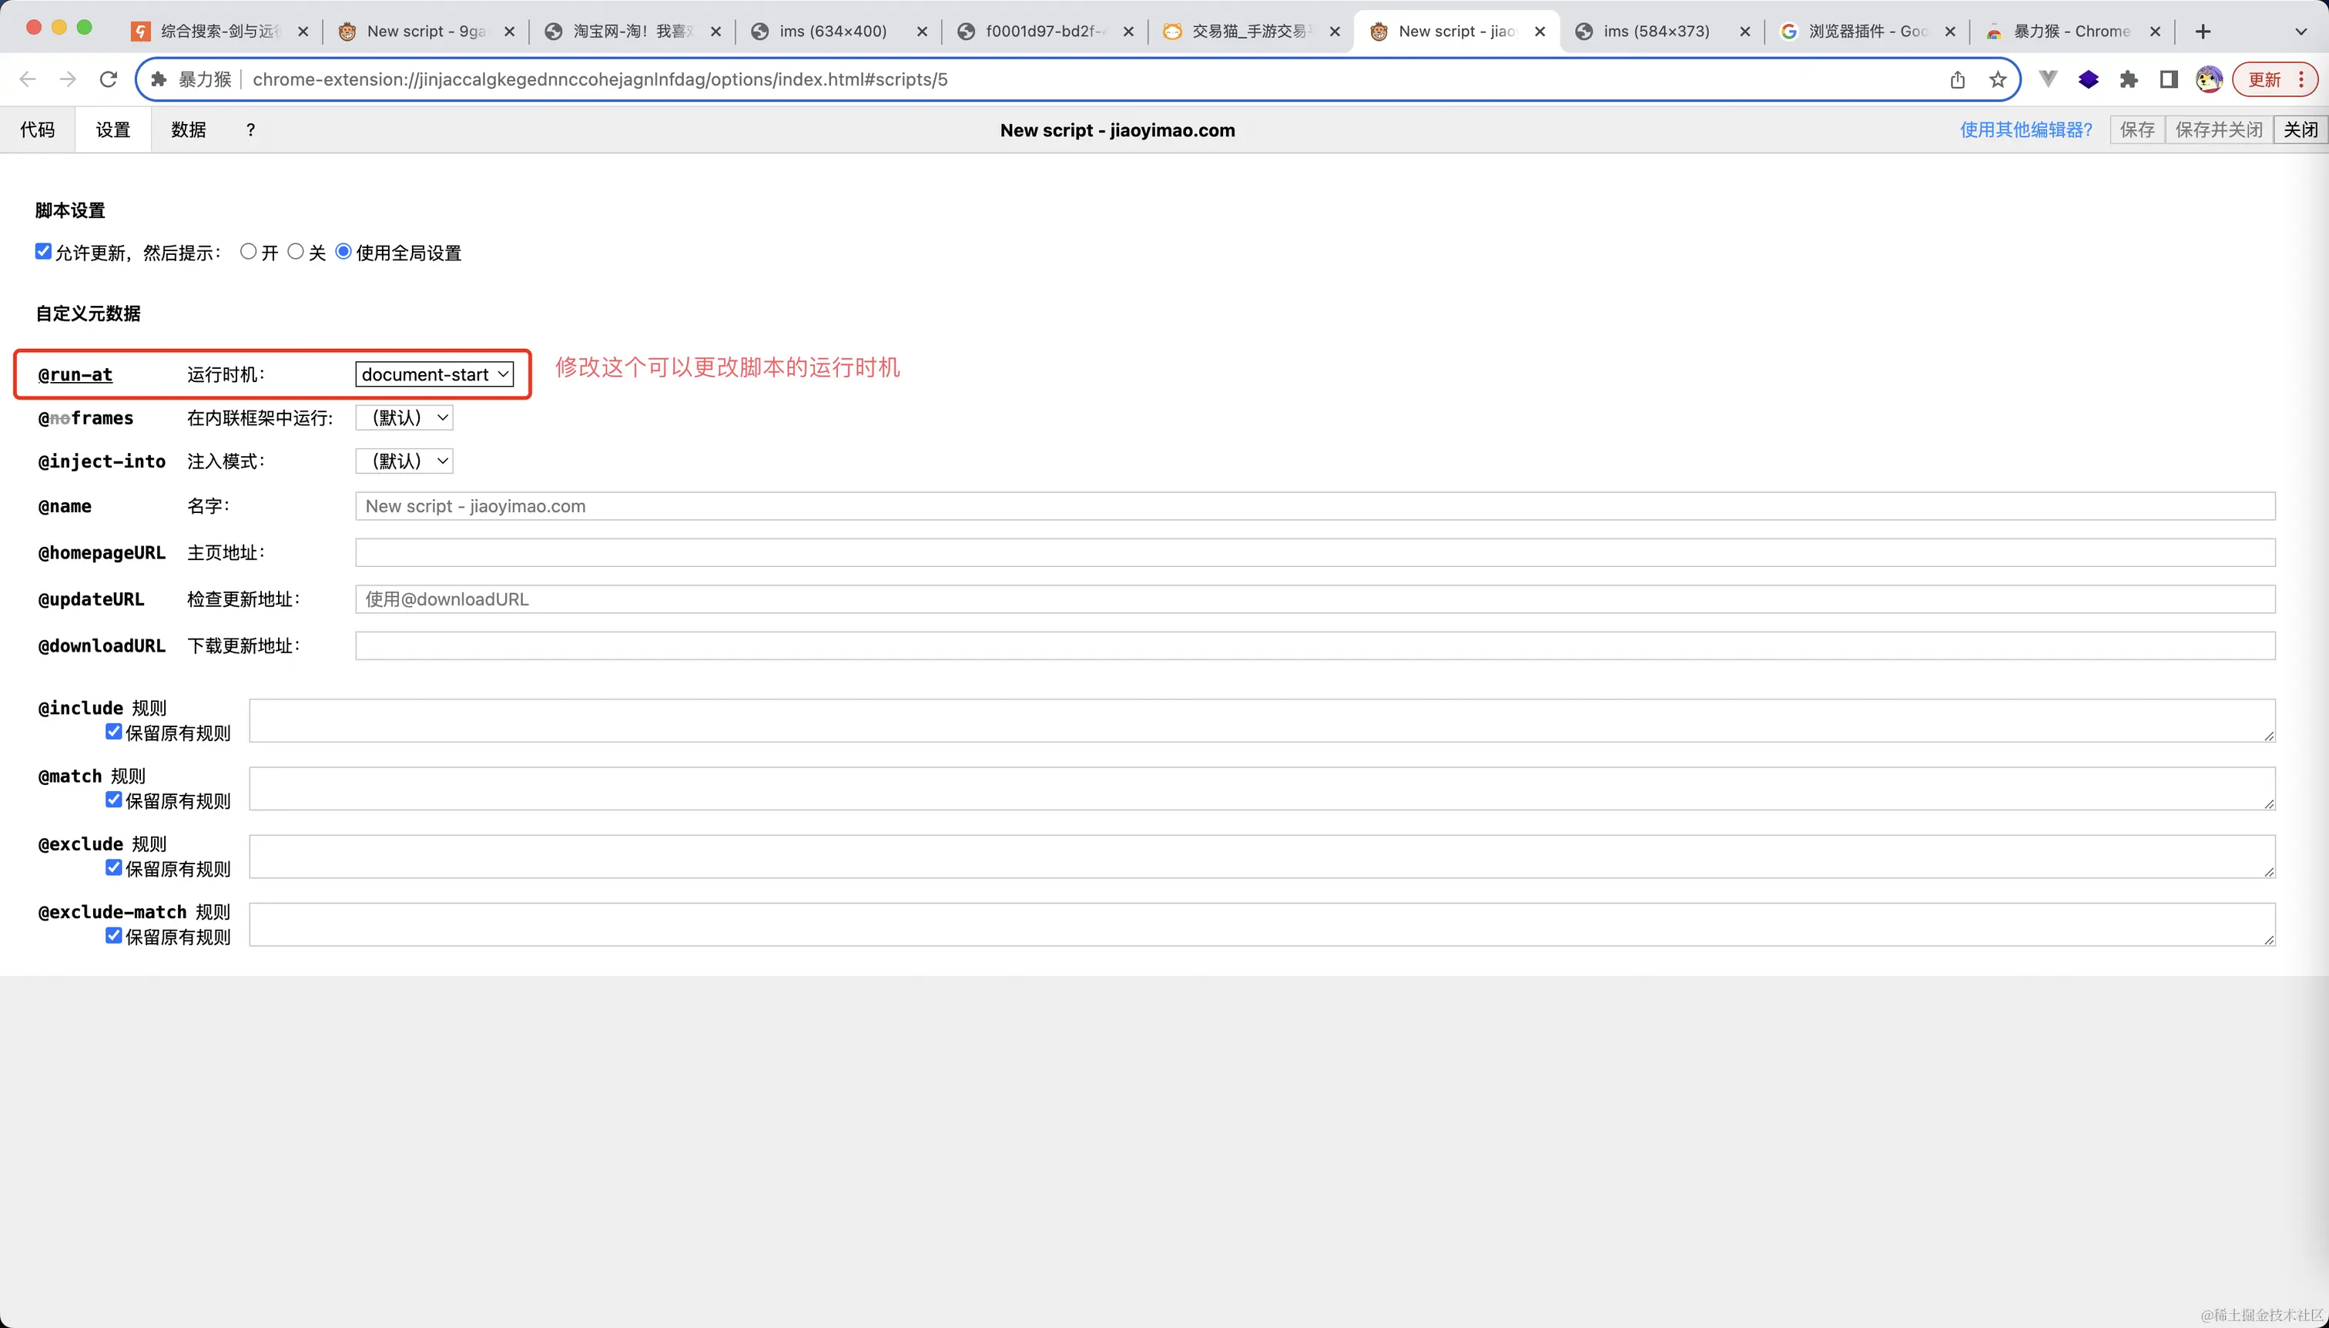Switch to the 数据 tab

coord(189,129)
